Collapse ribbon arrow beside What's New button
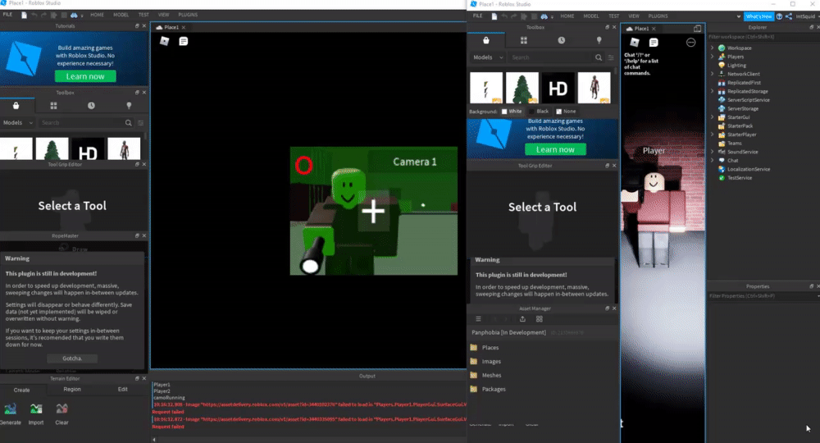Screen dimensions: 820x443 [739, 16]
